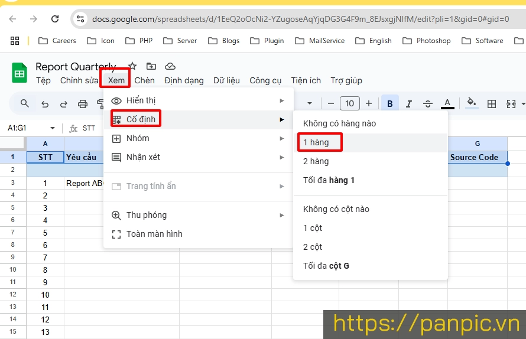Screen dimensions: 526x339
Task: Select Toàn màn hình full screen option
Action: click(x=198, y=234)
